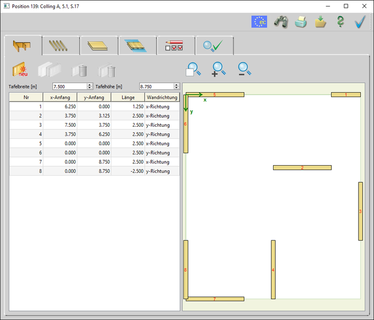Click the printer icon
374x320 pixels.
[x=301, y=22]
